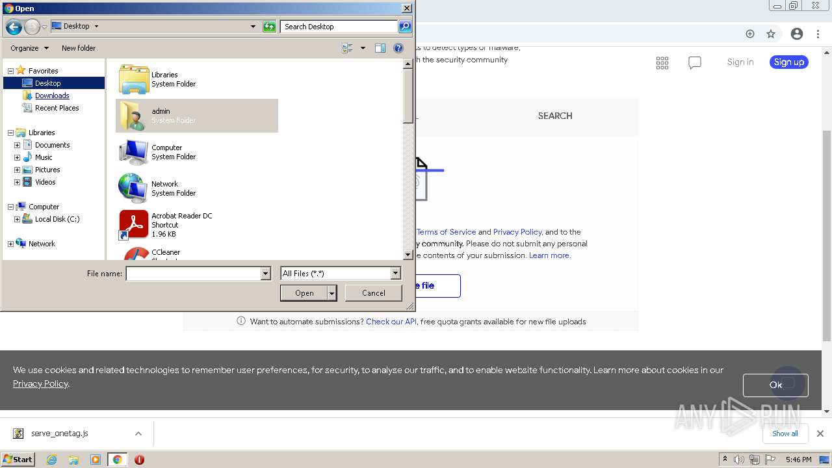
Task: Click the Windows Start button
Action: (x=18, y=460)
